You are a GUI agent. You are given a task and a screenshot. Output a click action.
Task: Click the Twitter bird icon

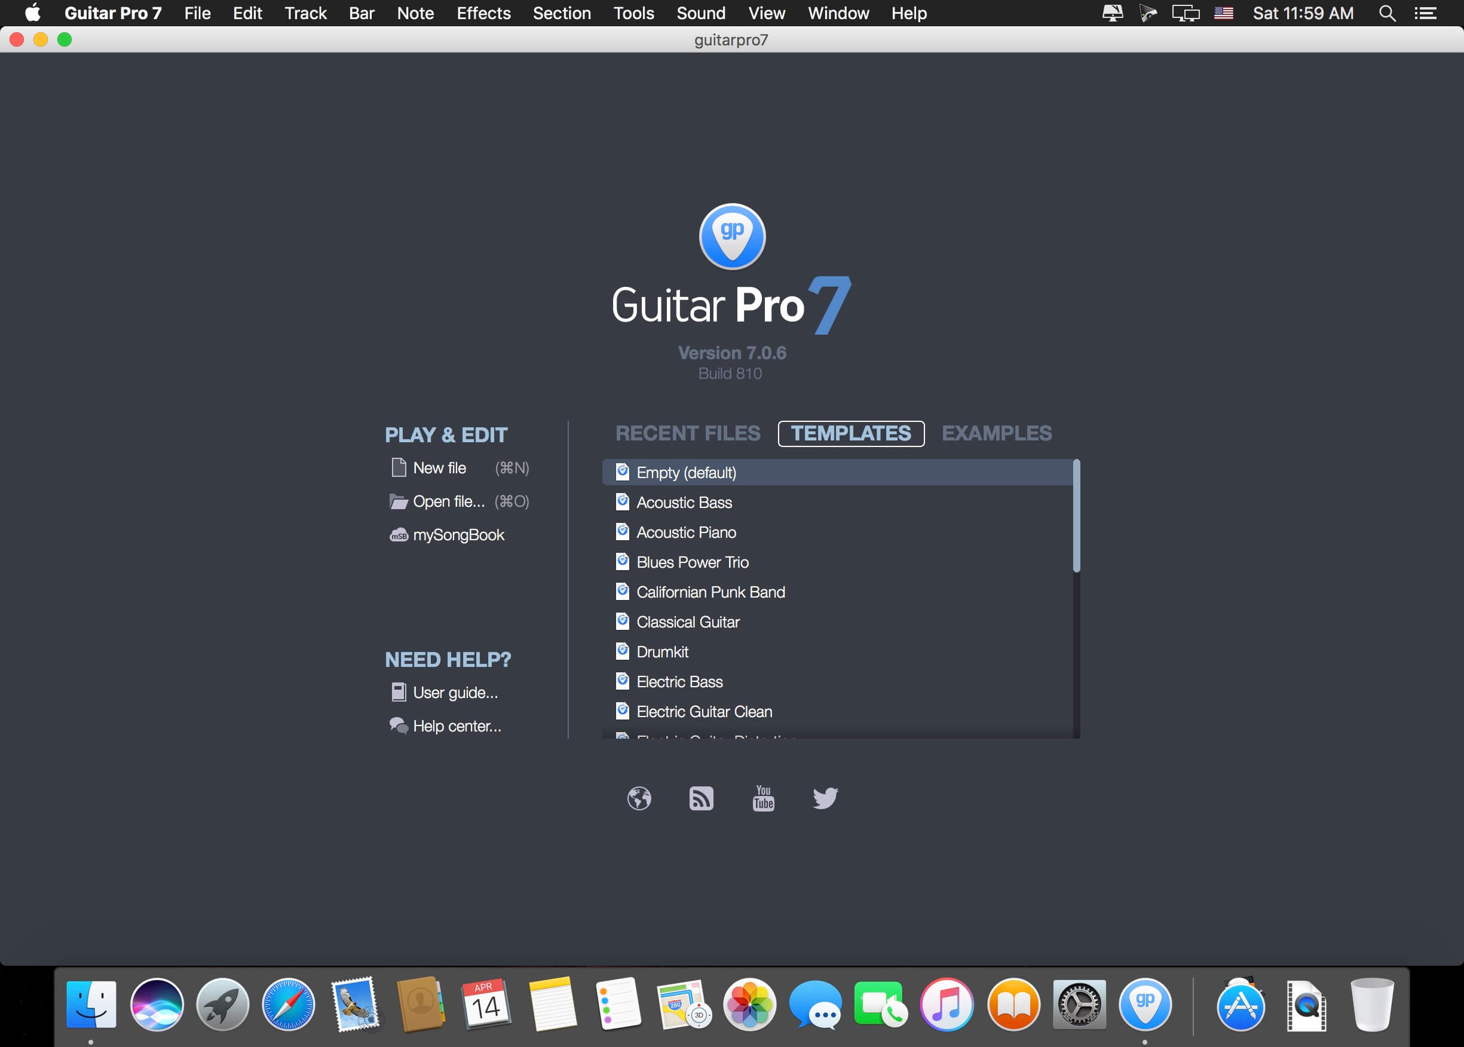[826, 798]
